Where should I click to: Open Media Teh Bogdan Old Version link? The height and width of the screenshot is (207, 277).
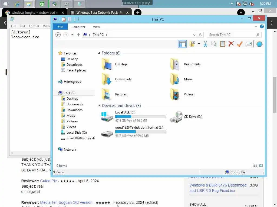pyautogui.click(x=66, y=202)
